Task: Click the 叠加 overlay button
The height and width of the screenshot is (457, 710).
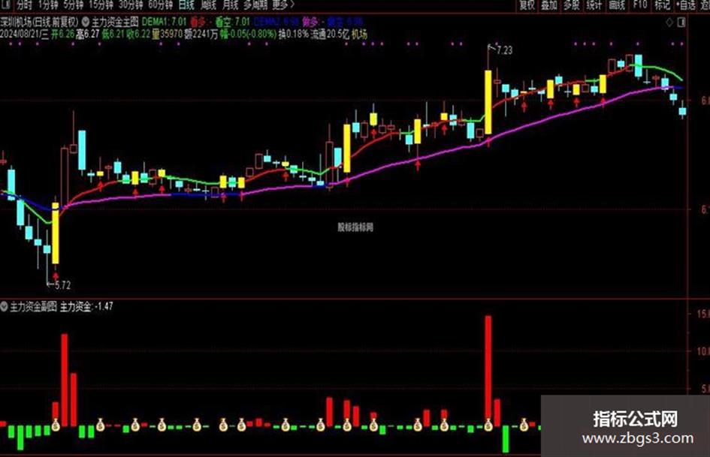Action: tap(549, 5)
